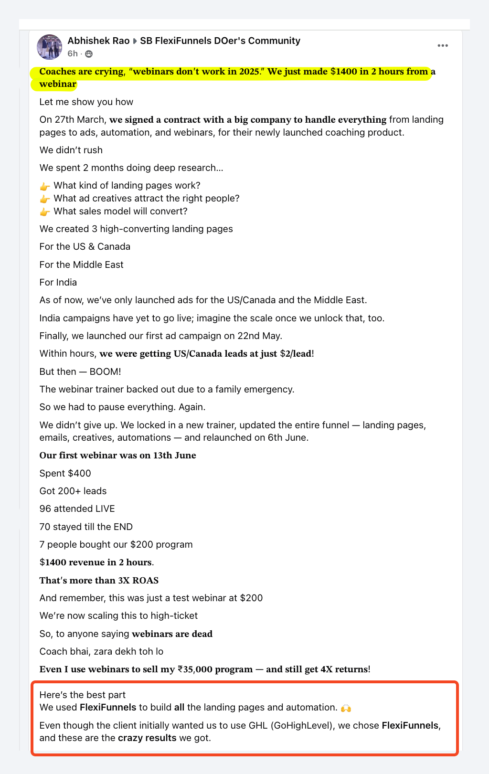Click 'Our first webinar was on 13th June'
Image resolution: width=489 pixels, height=774 pixels.
pyautogui.click(x=117, y=456)
